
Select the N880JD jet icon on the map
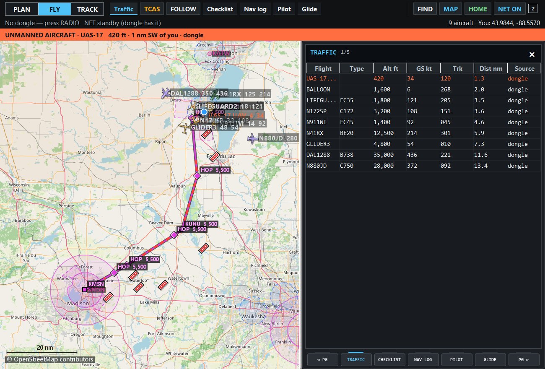tap(253, 138)
